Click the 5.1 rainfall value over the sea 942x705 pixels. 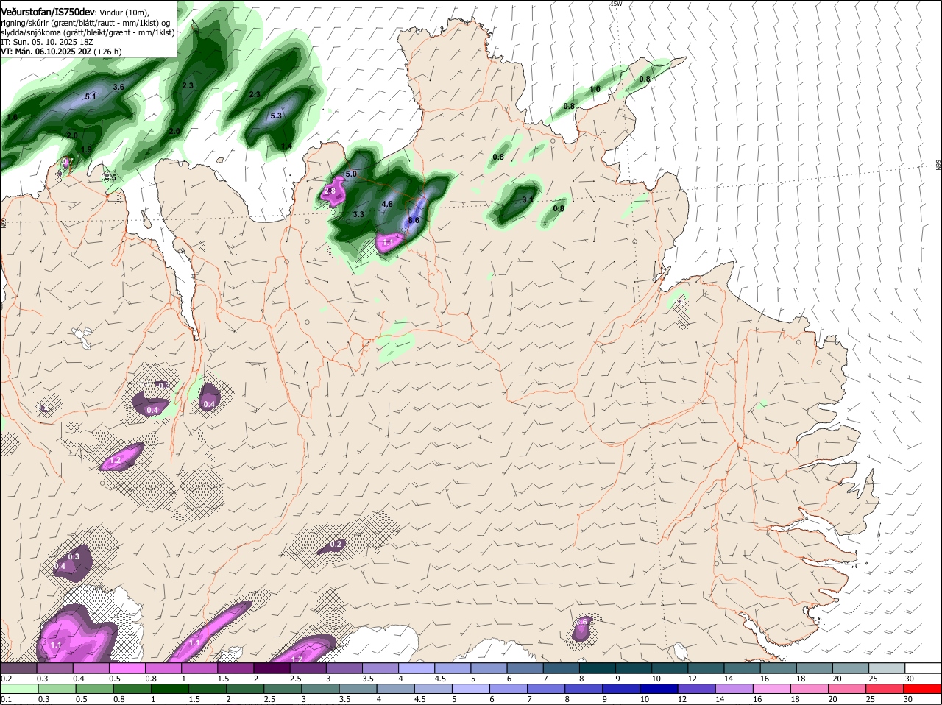pyautogui.click(x=91, y=96)
